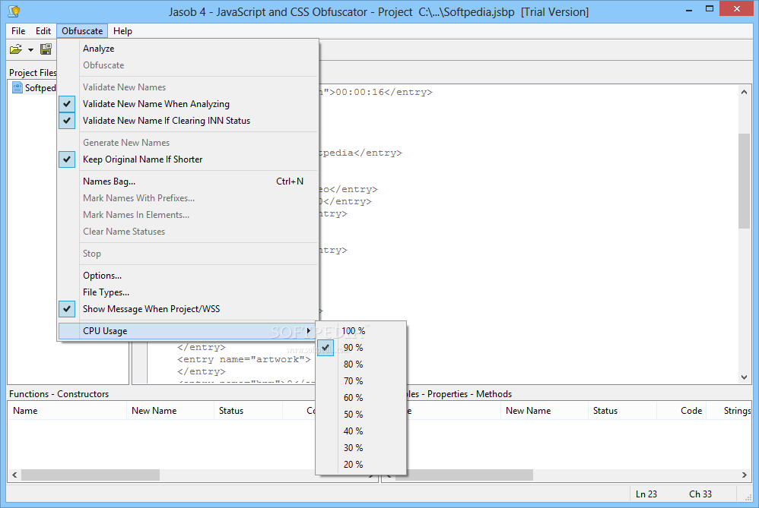Set CPU usage to 80 %
This screenshot has height=508, width=759.
pos(360,364)
